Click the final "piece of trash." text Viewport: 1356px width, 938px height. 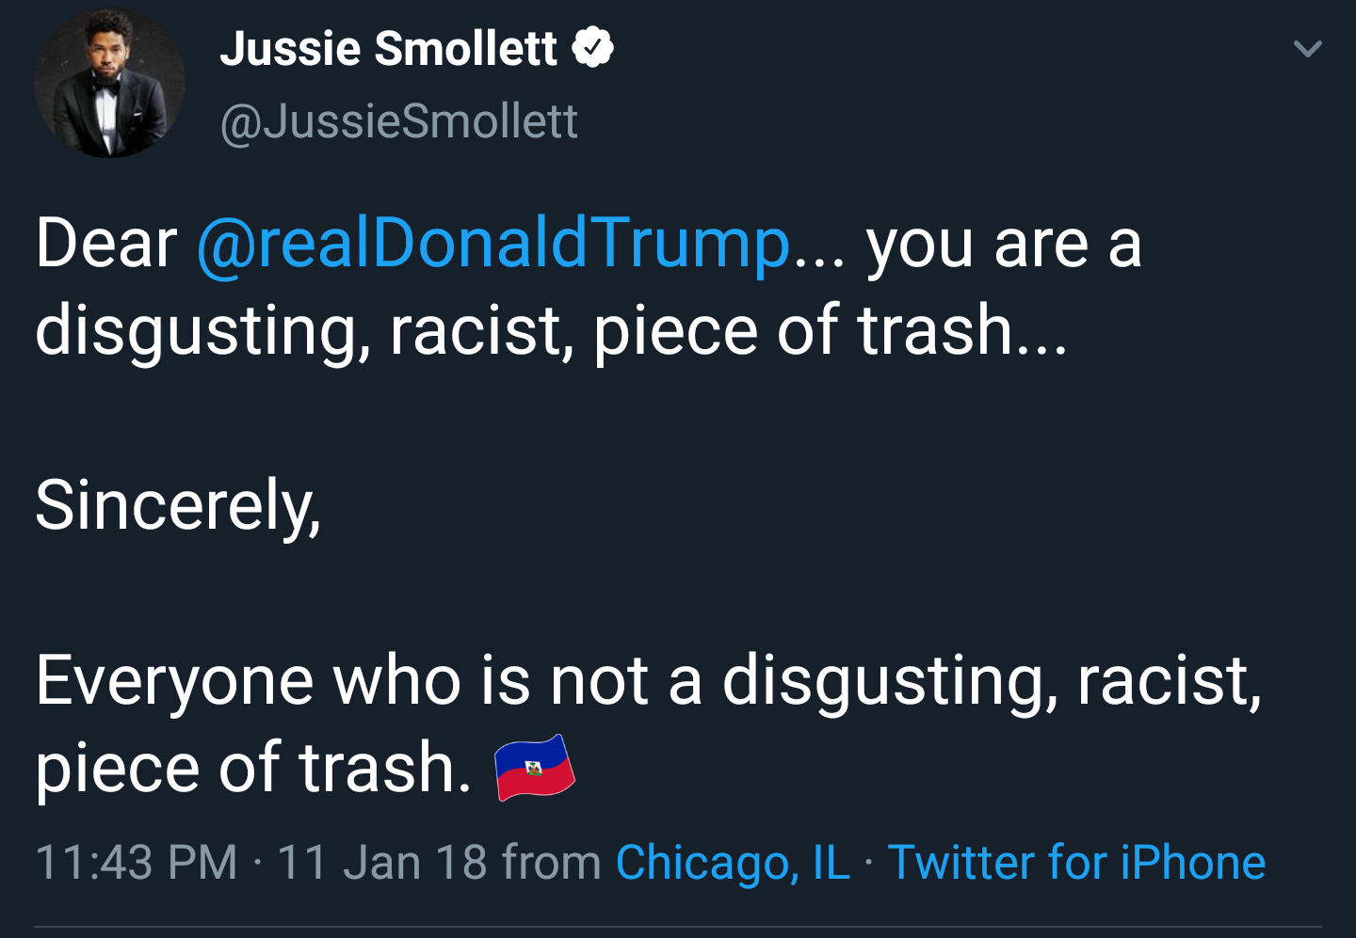[x=253, y=769]
